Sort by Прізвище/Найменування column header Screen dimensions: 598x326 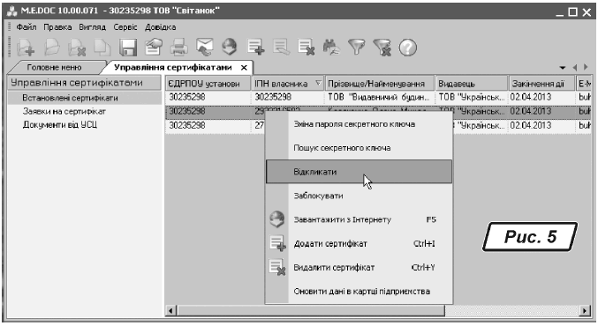coord(380,84)
